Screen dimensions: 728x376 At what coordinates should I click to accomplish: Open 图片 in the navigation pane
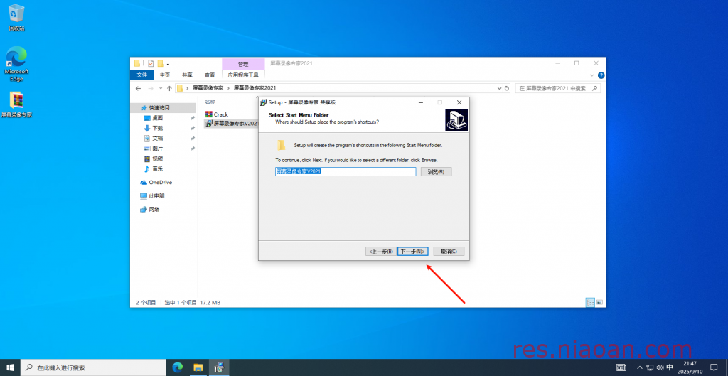point(157,149)
